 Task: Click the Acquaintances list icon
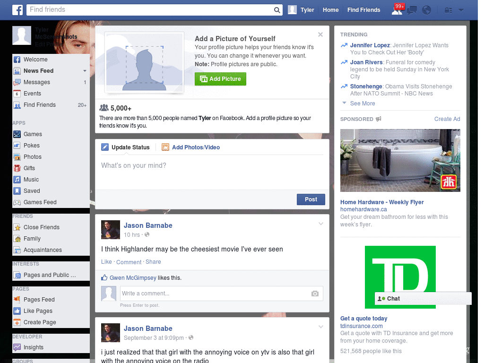click(17, 250)
